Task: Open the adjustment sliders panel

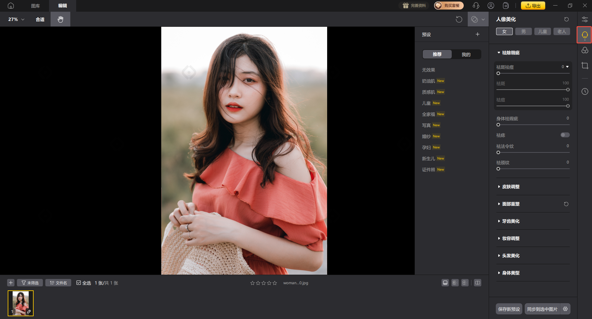Action: pyautogui.click(x=585, y=19)
